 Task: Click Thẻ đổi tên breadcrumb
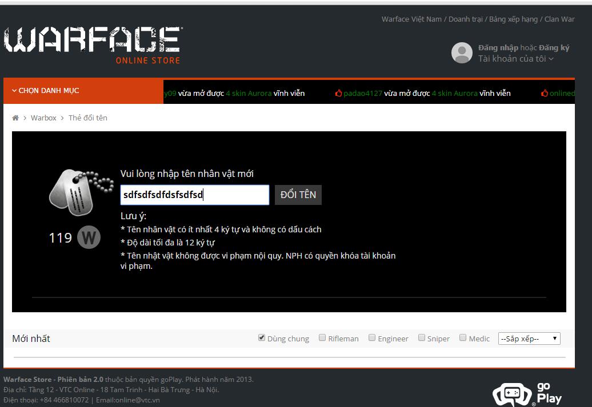pos(87,118)
